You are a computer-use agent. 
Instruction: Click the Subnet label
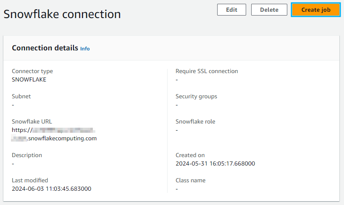(x=21, y=96)
